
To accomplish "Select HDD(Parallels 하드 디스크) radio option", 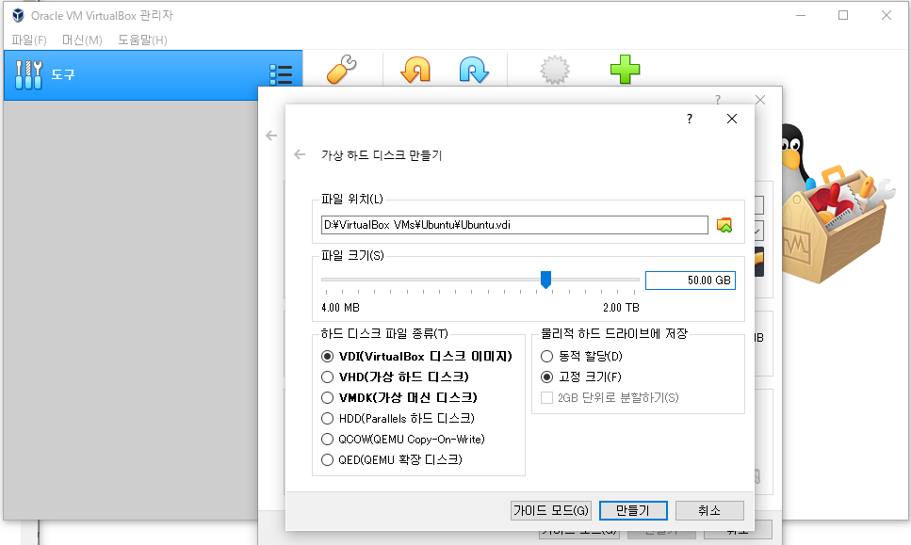I will point(398,419).
